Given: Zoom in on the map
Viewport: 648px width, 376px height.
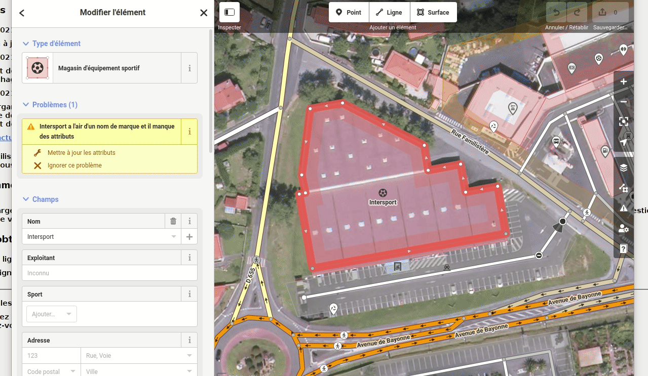Looking at the screenshot, I should [x=624, y=81].
